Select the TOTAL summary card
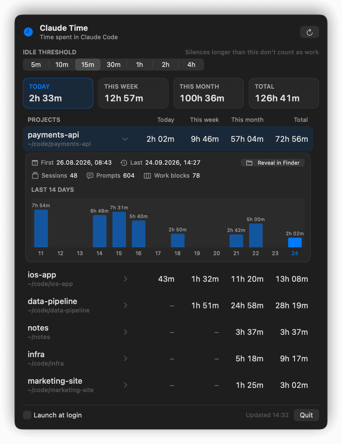The image size is (342, 444). click(284, 93)
